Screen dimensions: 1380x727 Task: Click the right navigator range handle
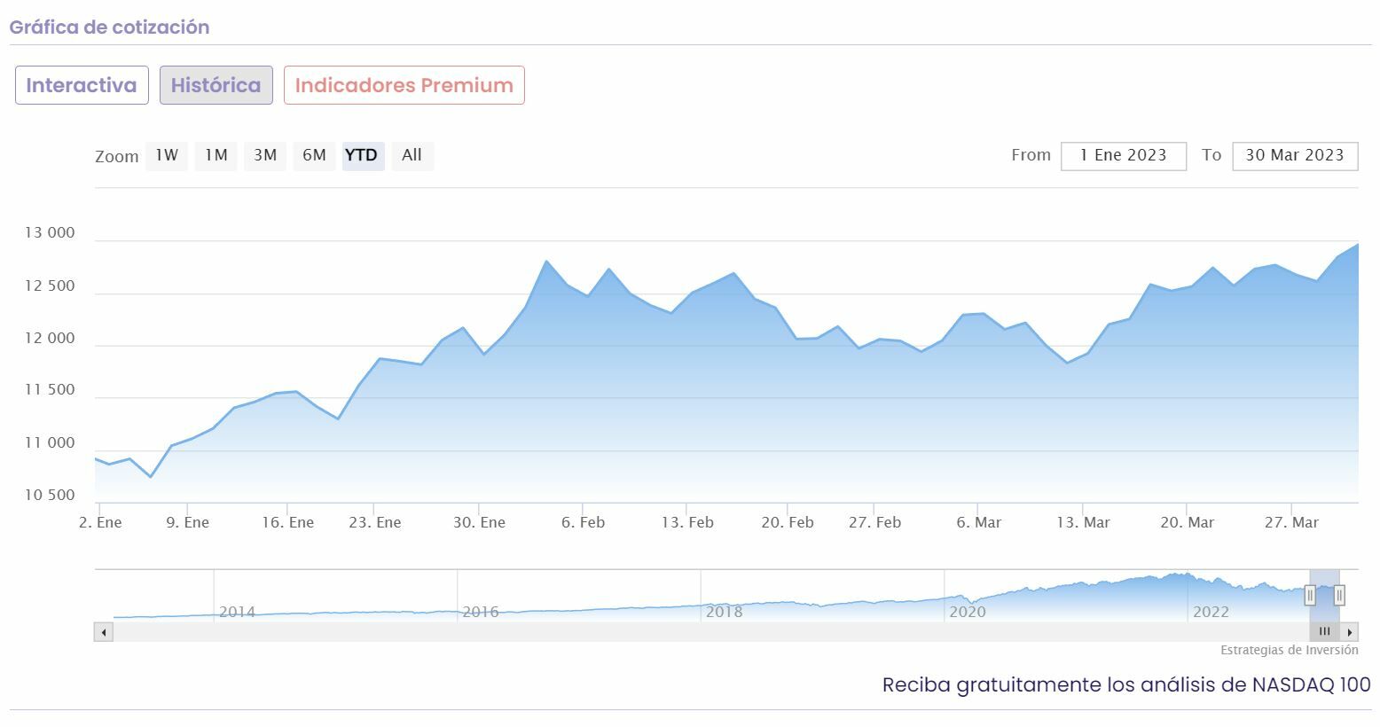pyautogui.click(x=1339, y=596)
